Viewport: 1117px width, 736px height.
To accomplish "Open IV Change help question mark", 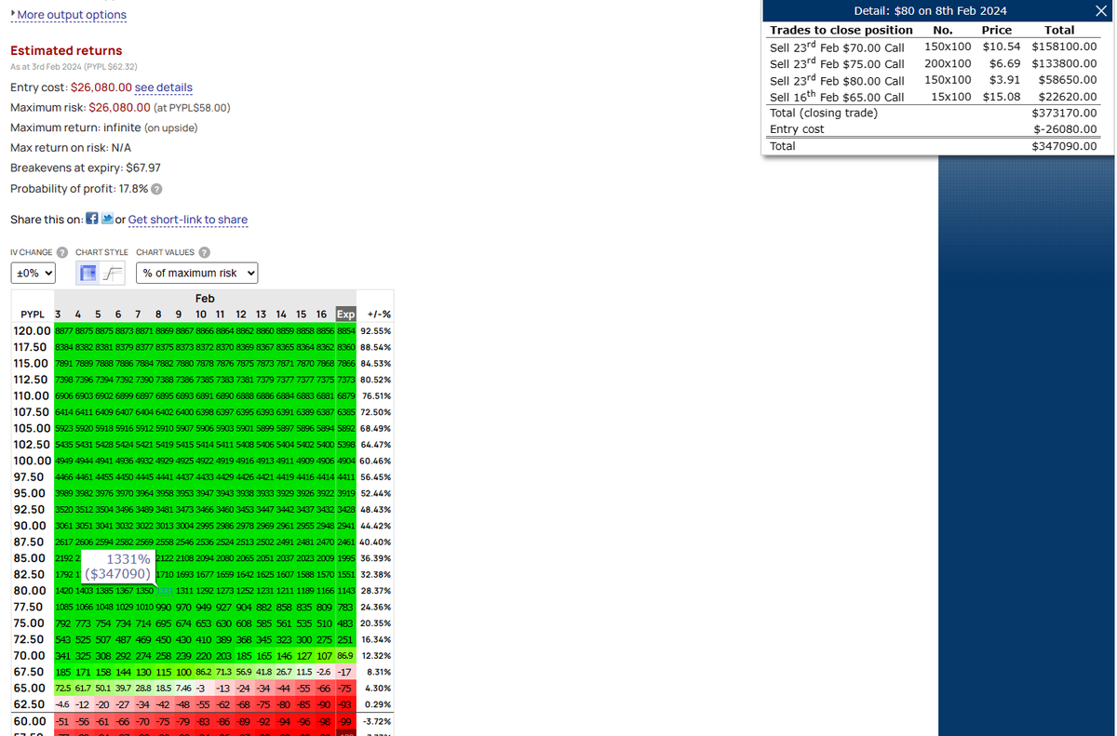I will [61, 252].
